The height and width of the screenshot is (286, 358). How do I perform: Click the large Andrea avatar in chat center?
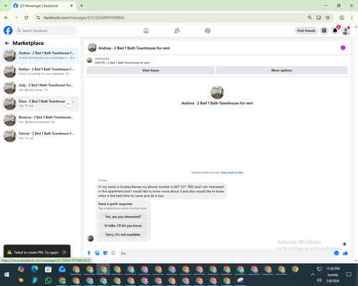(x=217, y=92)
